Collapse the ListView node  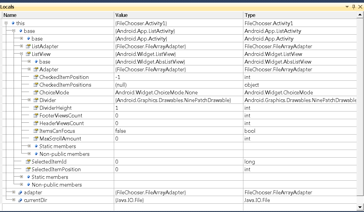tap(21, 54)
